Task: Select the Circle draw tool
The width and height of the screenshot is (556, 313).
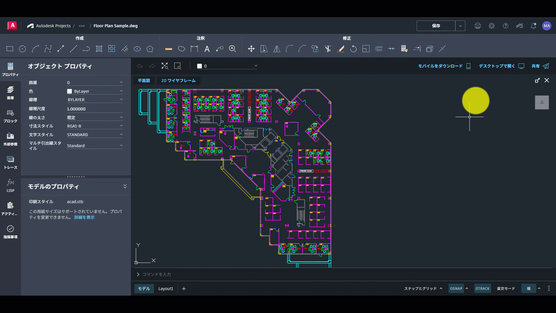Action: [23, 49]
